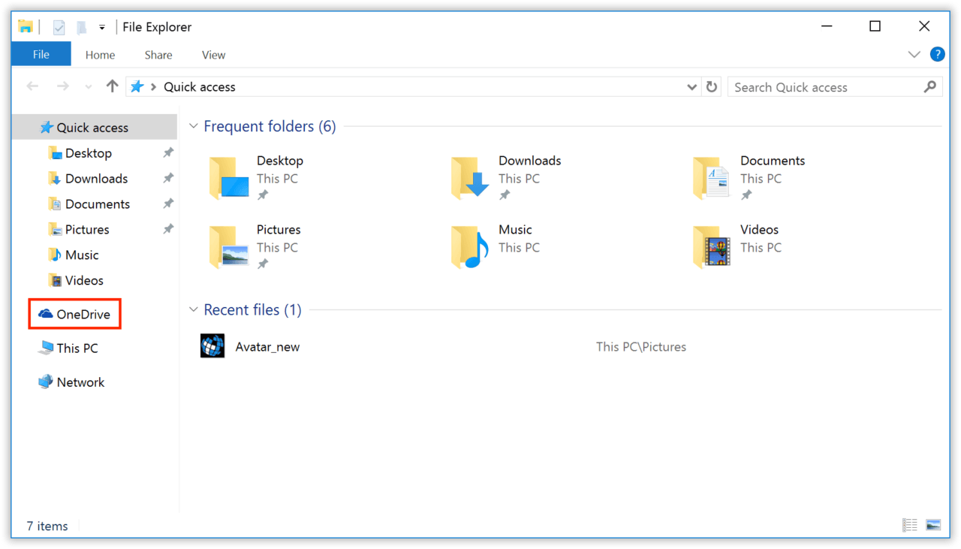Open the Videos folder in Frequent folders

tap(711, 246)
